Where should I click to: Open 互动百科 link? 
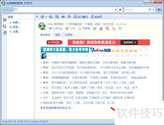56,98
